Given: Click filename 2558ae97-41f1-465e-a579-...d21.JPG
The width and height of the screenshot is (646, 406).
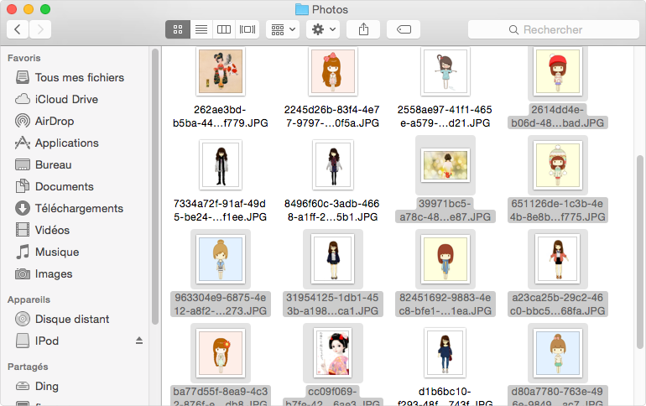Looking at the screenshot, I should (x=445, y=116).
